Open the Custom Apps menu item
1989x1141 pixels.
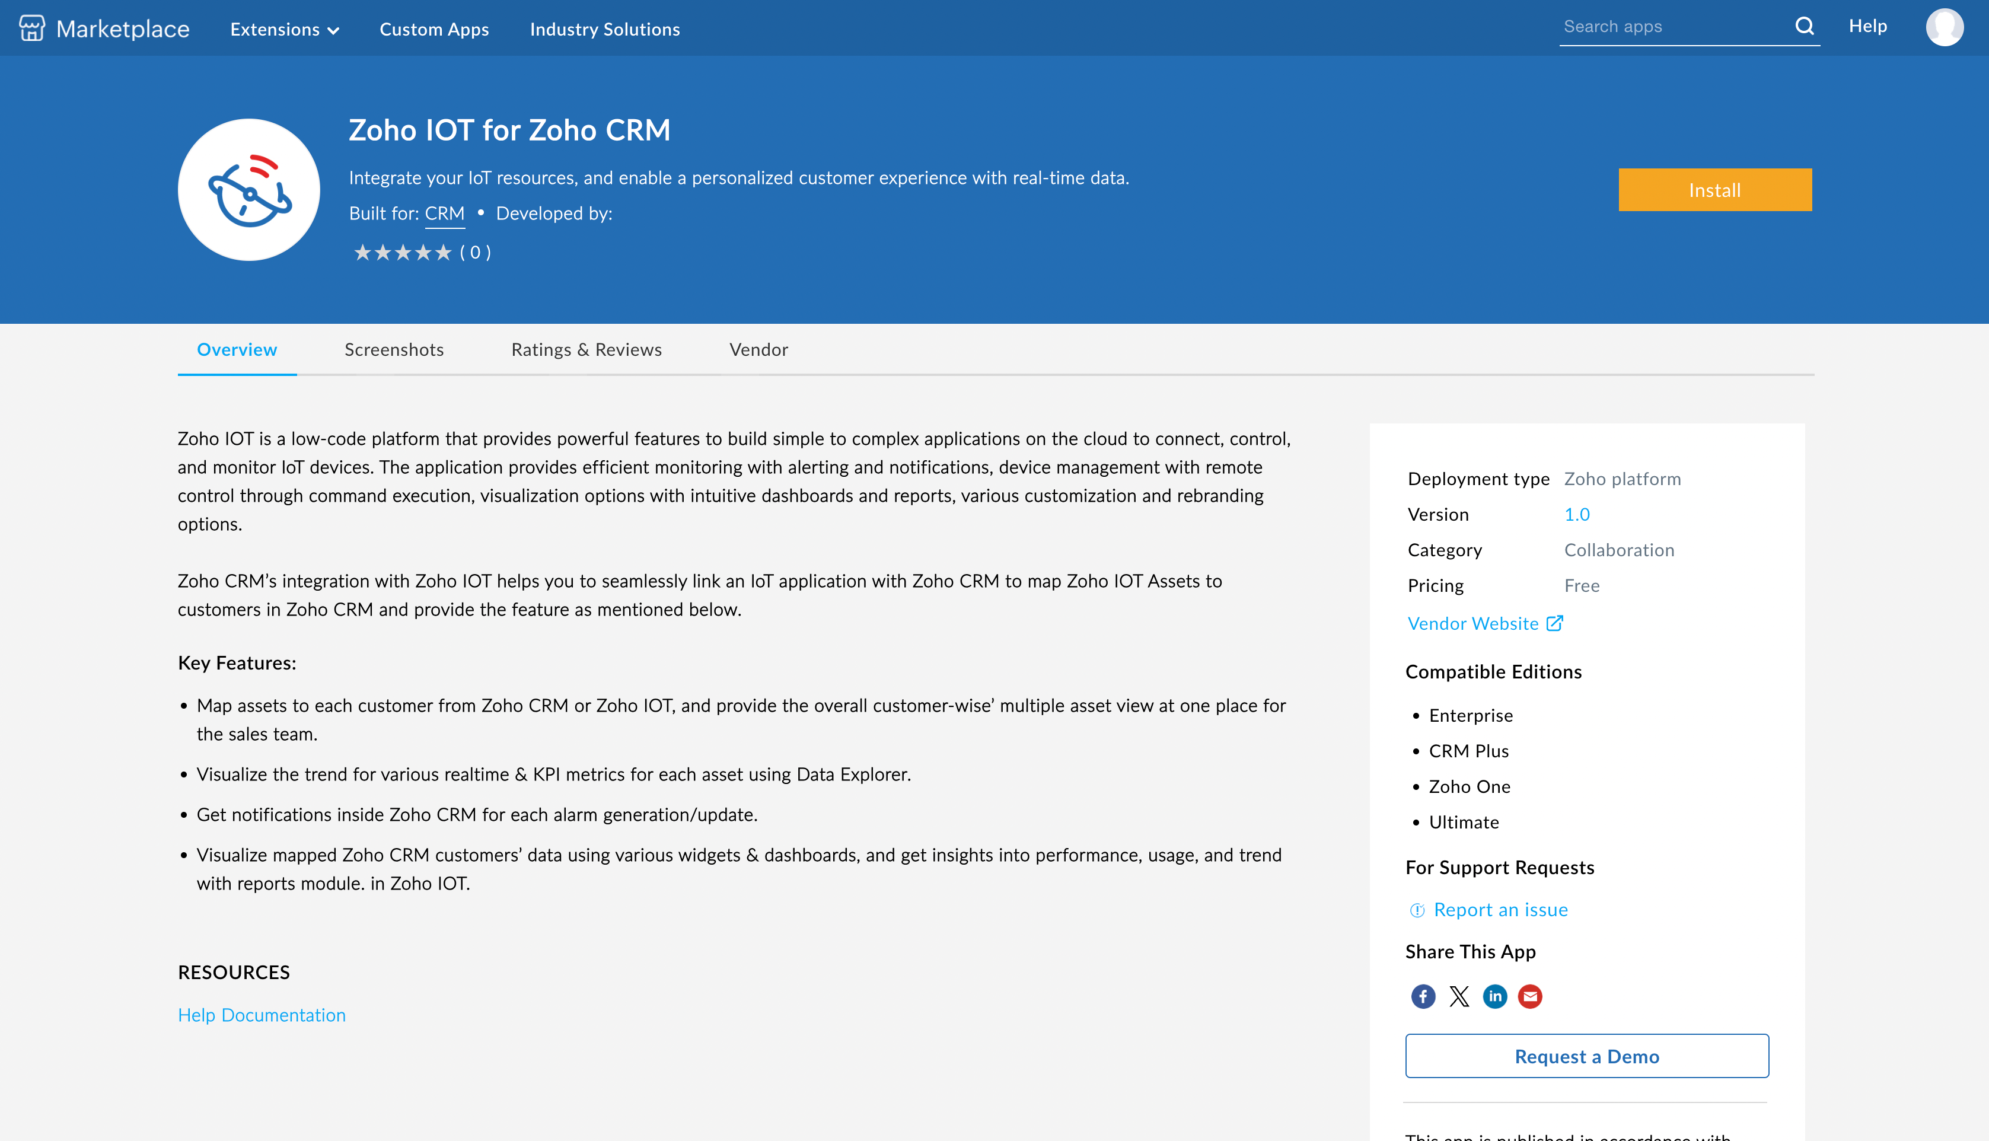[434, 29]
